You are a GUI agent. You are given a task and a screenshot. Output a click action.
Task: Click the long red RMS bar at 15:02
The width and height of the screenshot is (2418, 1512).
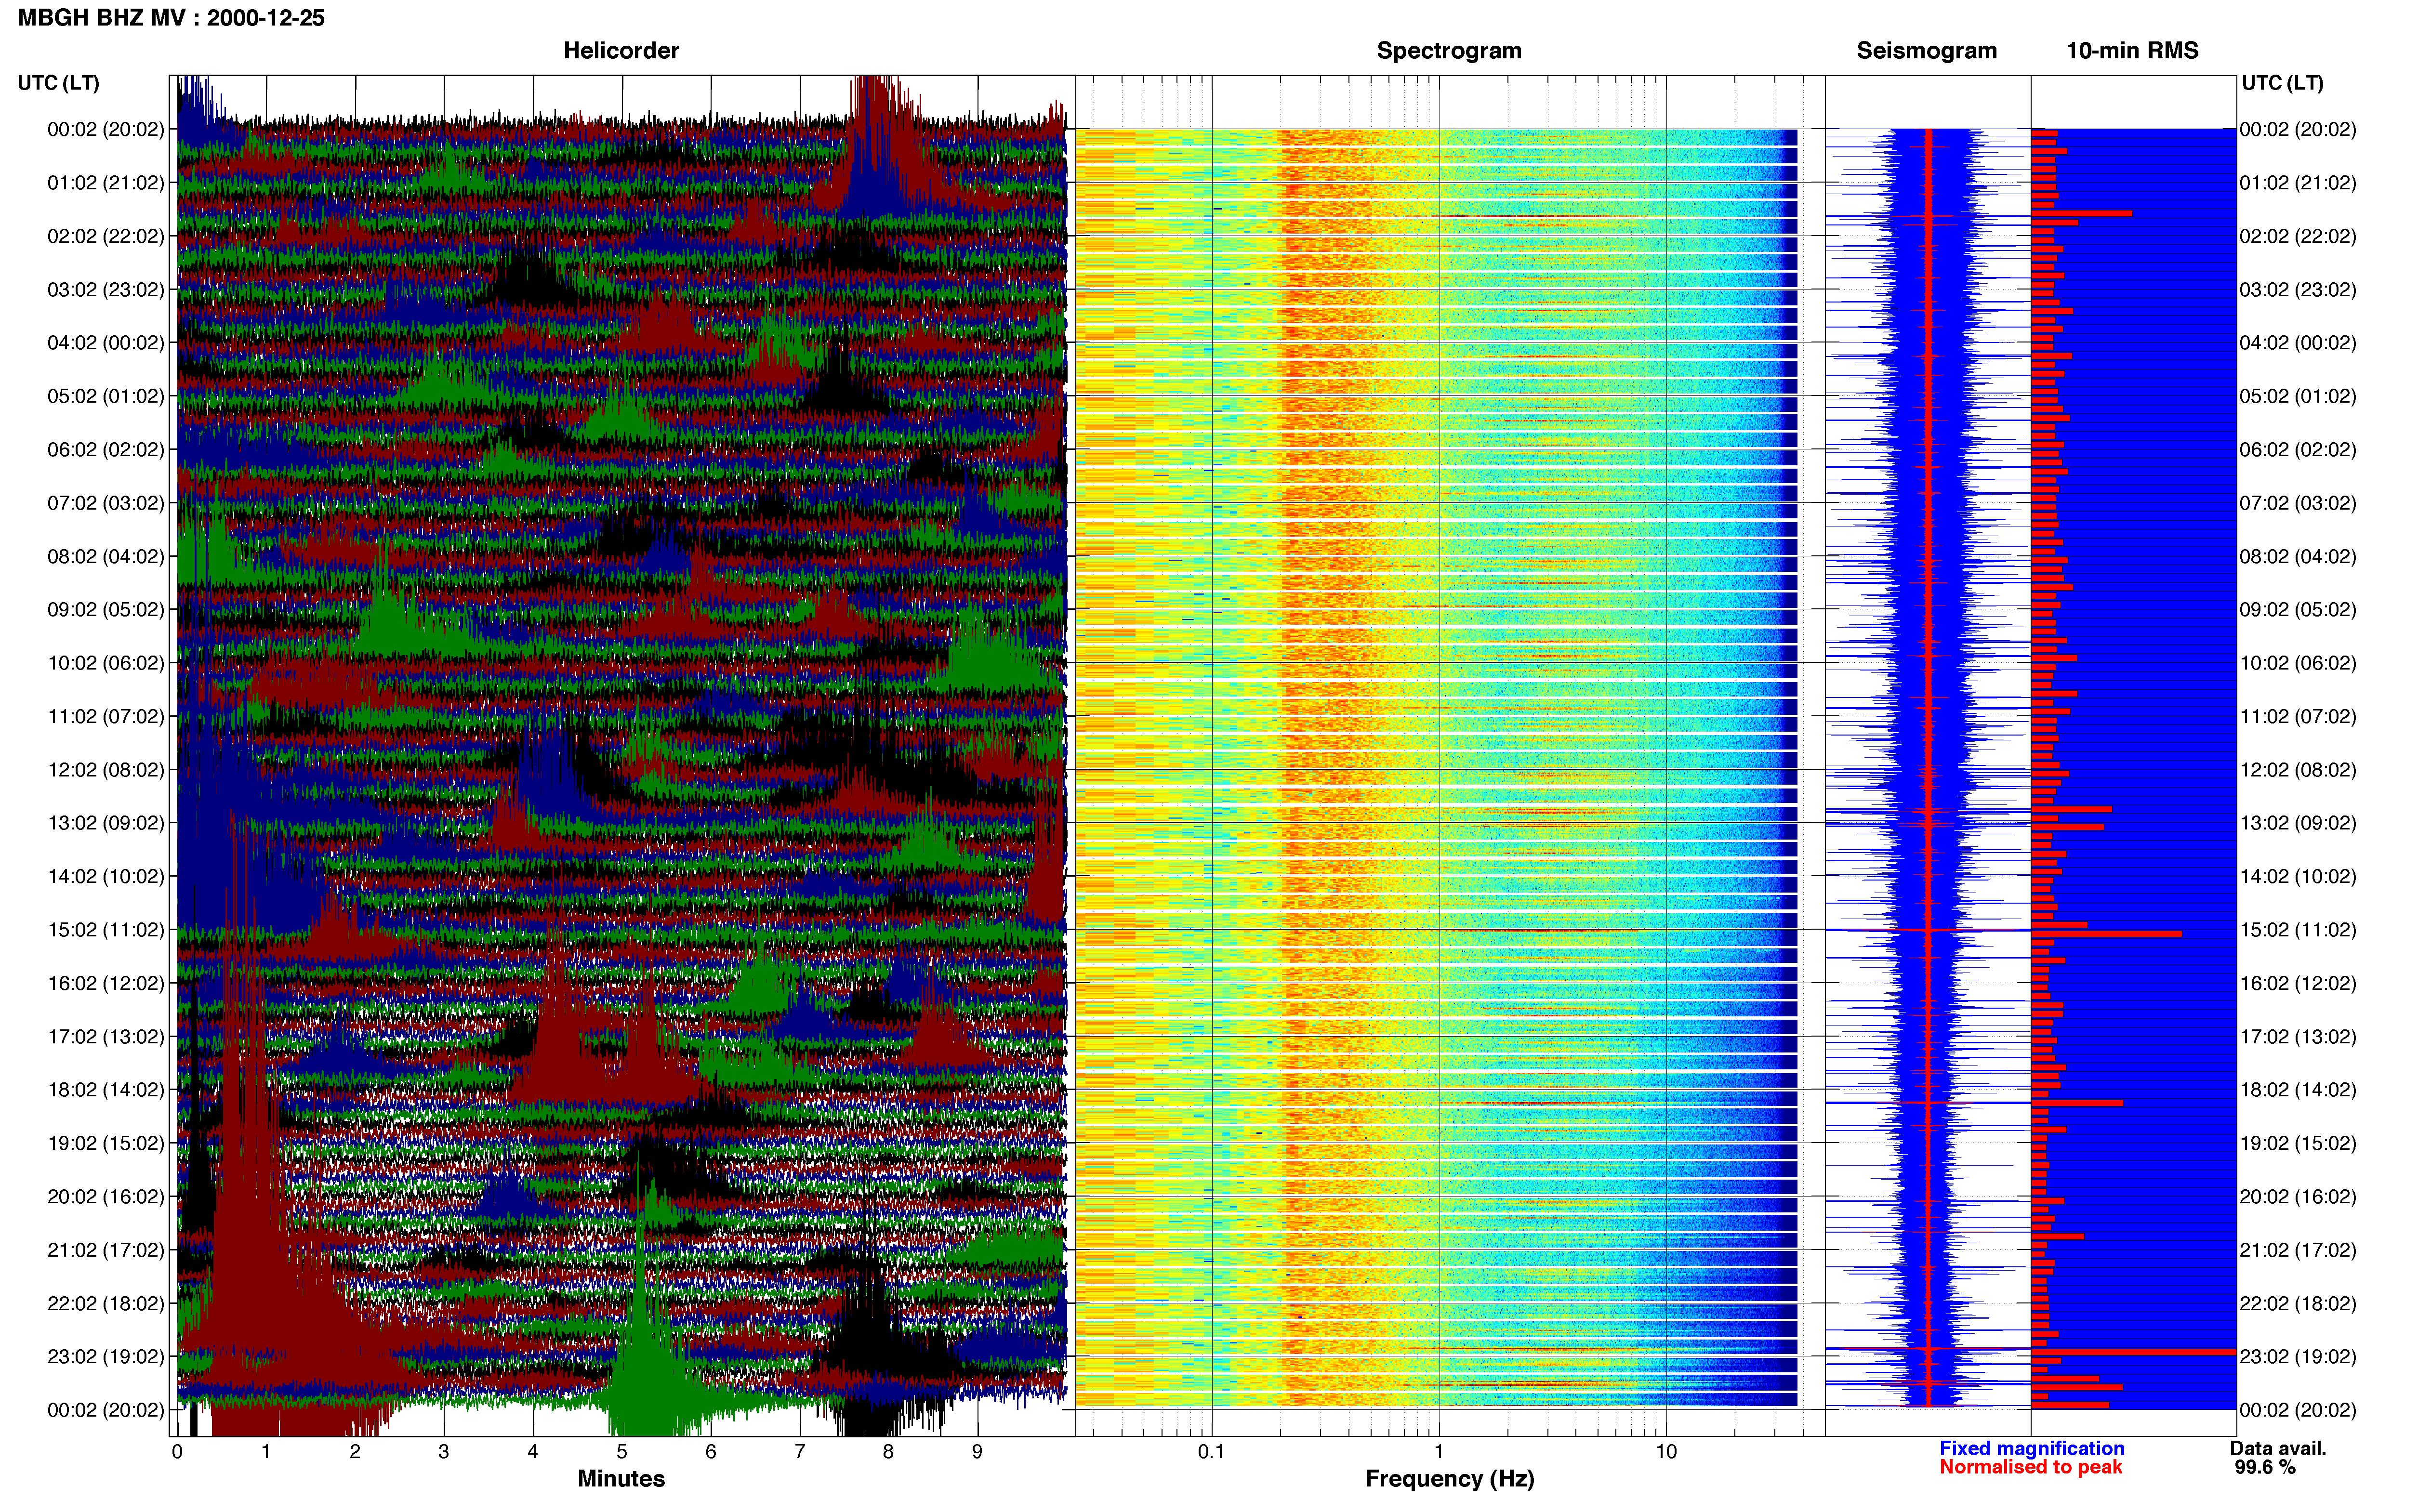coord(2106,934)
